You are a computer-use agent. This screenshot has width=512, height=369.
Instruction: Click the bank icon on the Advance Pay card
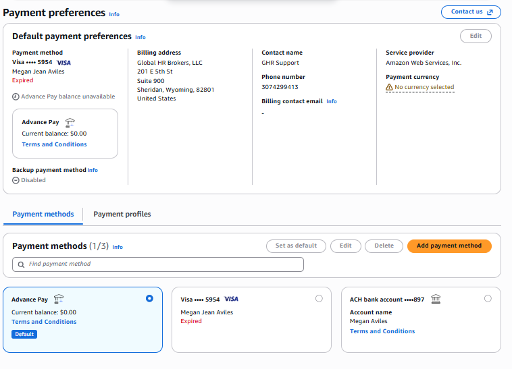tap(59, 299)
